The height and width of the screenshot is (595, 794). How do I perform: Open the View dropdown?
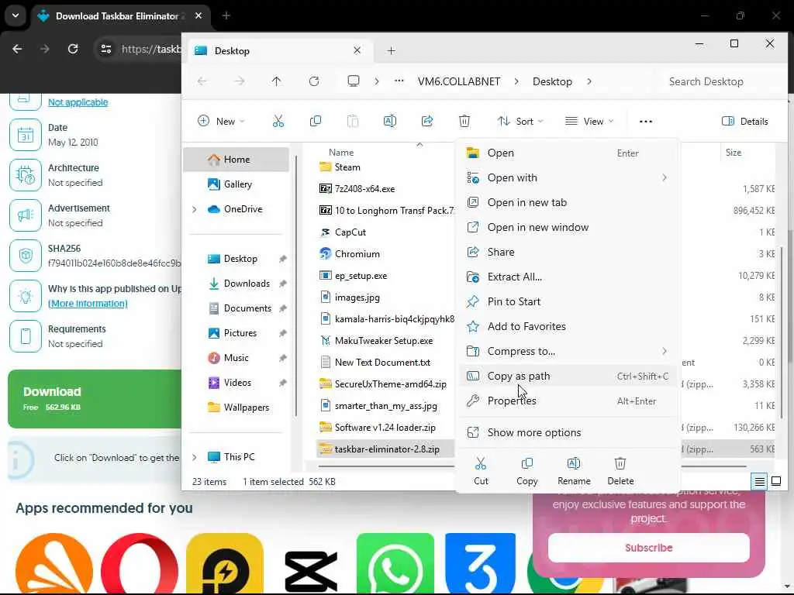tap(589, 121)
